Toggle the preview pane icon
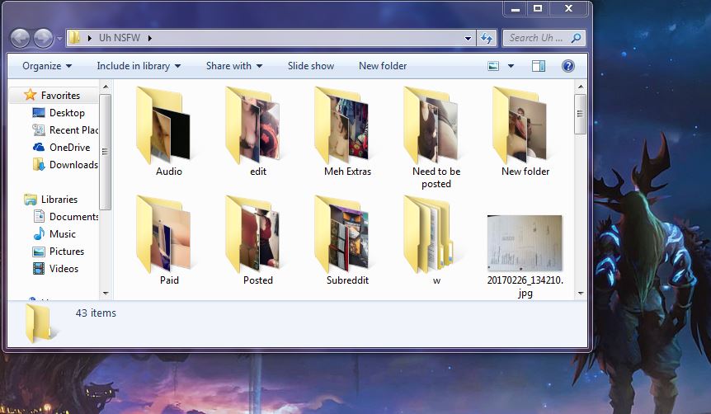 (539, 66)
